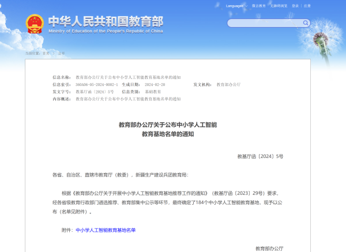
Task: Go to 公开 in the breadcrumb
Action: pyautogui.click(x=61, y=54)
